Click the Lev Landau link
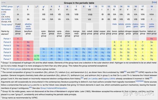The image size is (158, 100). [93, 79]
